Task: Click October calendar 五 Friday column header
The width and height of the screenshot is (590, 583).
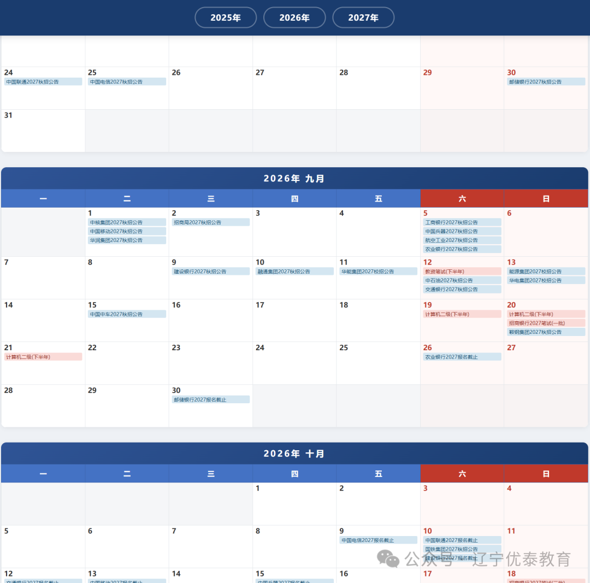Action: 379,474
